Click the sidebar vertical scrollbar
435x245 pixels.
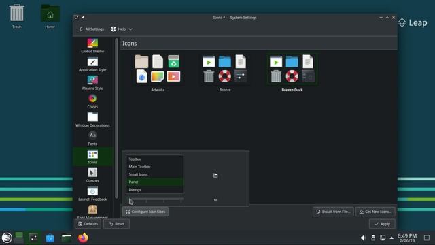[116, 118]
